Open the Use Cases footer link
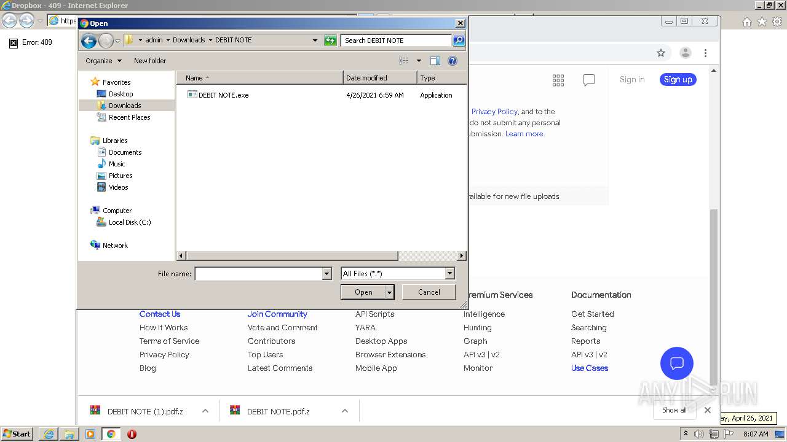Image resolution: width=787 pixels, height=442 pixels. 590,368
